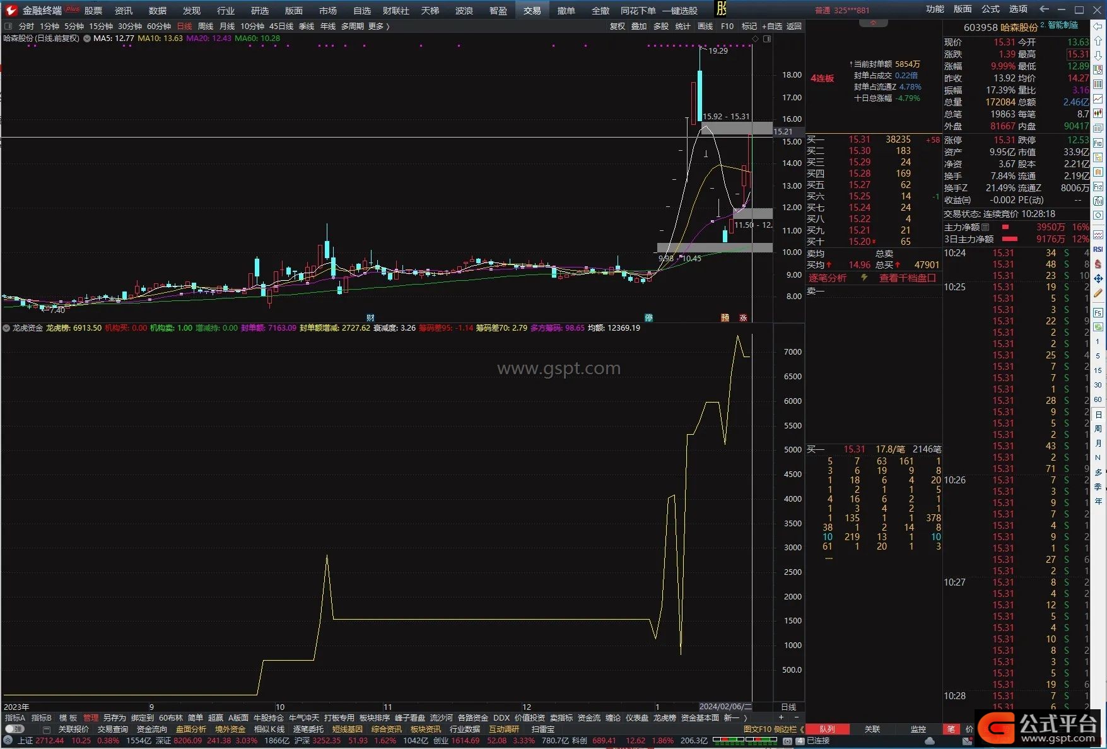Switch to 周线 period tab
1107x749 pixels.
click(206, 27)
